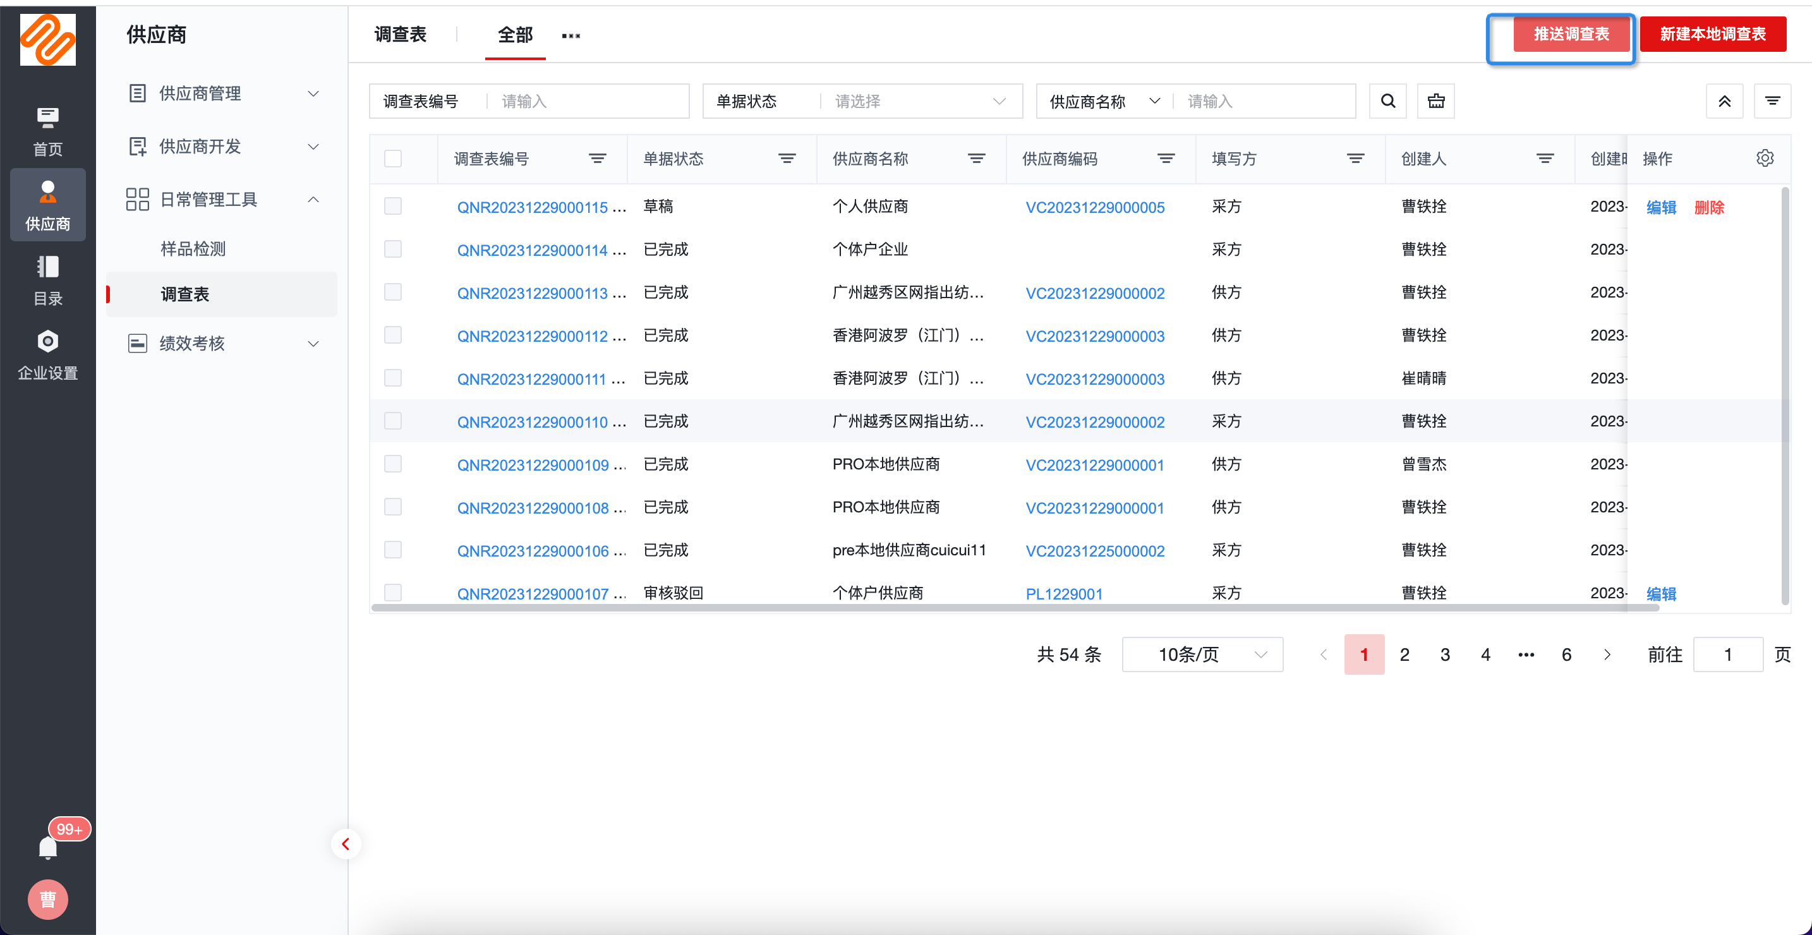This screenshot has width=1812, height=935.
Task: Toggle the select-all header checkbox
Action: [x=392, y=159]
